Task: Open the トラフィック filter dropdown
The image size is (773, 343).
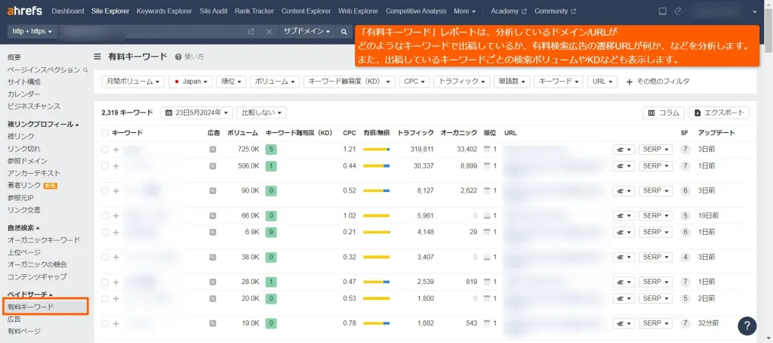Action: click(x=461, y=82)
